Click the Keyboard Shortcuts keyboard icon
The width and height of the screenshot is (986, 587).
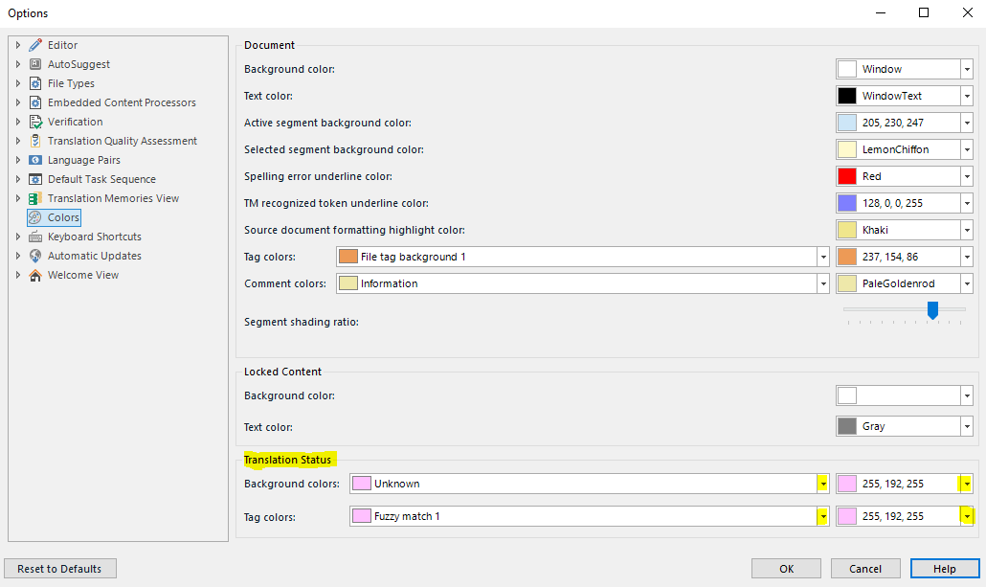(x=35, y=237)
